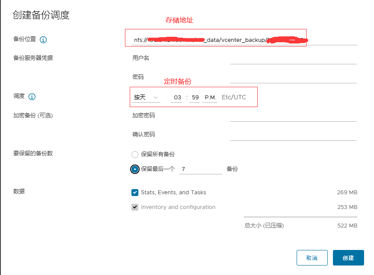Image resolution: width=374 pixels, height=275 pixels.
Task: Toggle the Stats, Events, and Tasks checkbox
Action: click(x=136, y=193)
